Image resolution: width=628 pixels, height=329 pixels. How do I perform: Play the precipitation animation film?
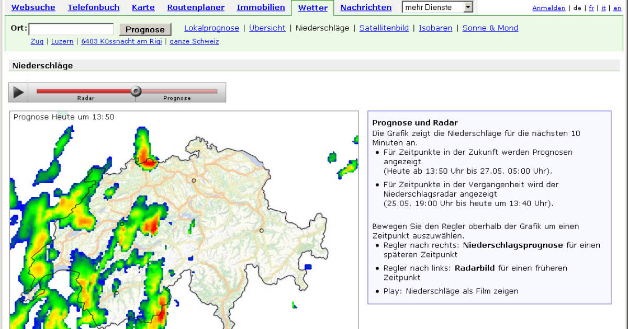click(x=18, y=92)
